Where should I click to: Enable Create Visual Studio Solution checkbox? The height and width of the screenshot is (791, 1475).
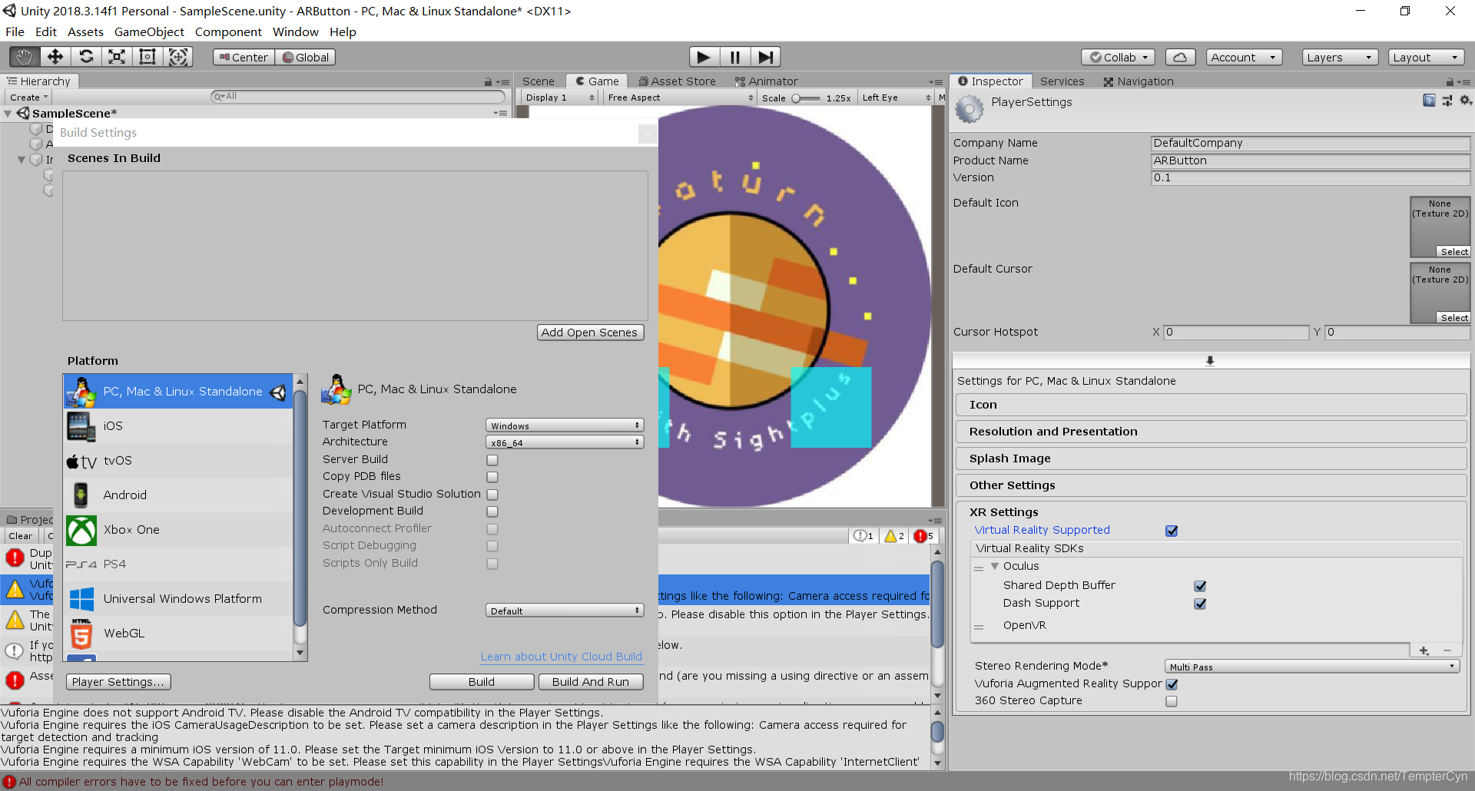492,495
